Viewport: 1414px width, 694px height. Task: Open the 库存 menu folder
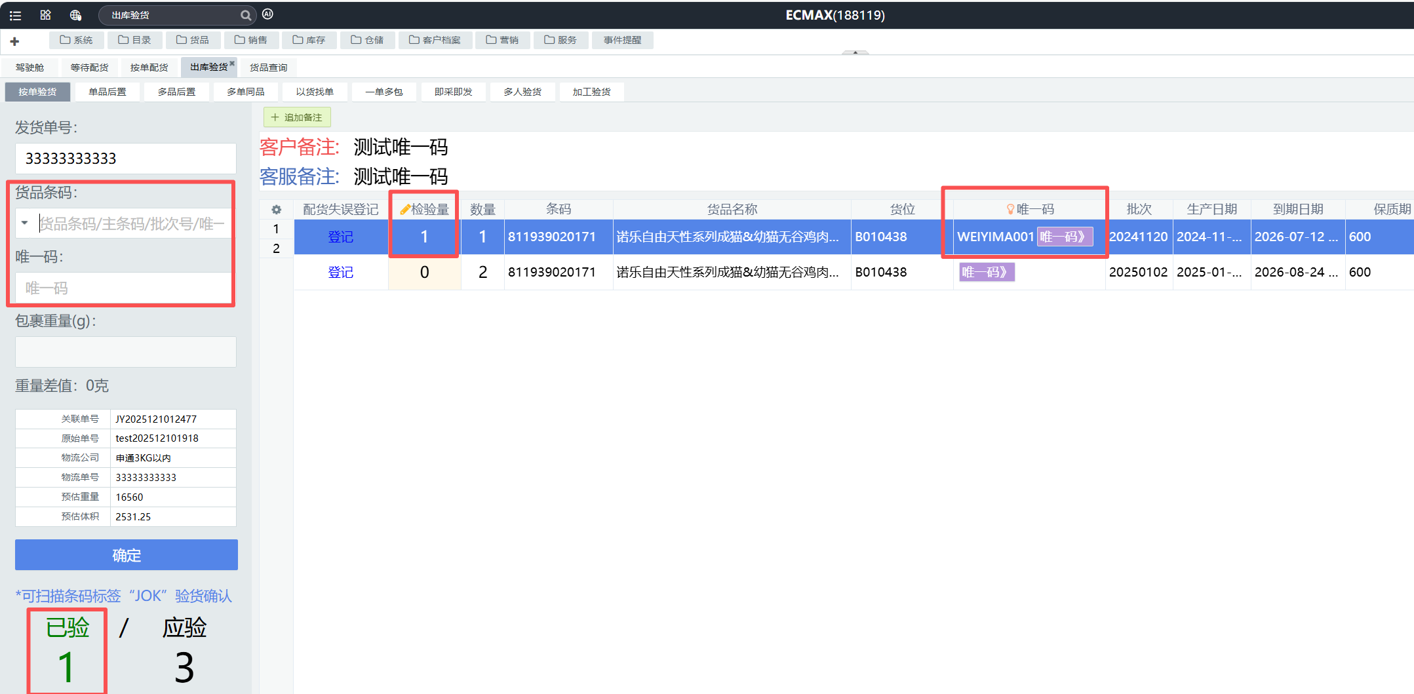click(x=309, y=40)
